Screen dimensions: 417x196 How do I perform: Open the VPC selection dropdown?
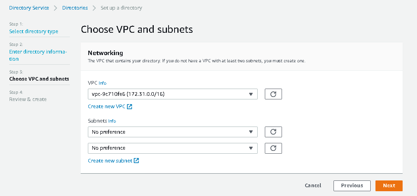(x=173, y=94)
